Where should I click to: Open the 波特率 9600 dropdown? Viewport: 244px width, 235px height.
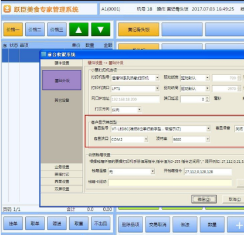[208, 139]
